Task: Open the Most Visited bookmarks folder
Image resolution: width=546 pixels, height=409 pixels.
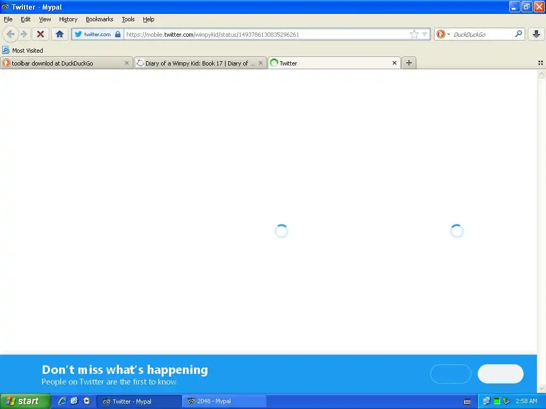Action: pyautogui.click(x=22, y=51)
